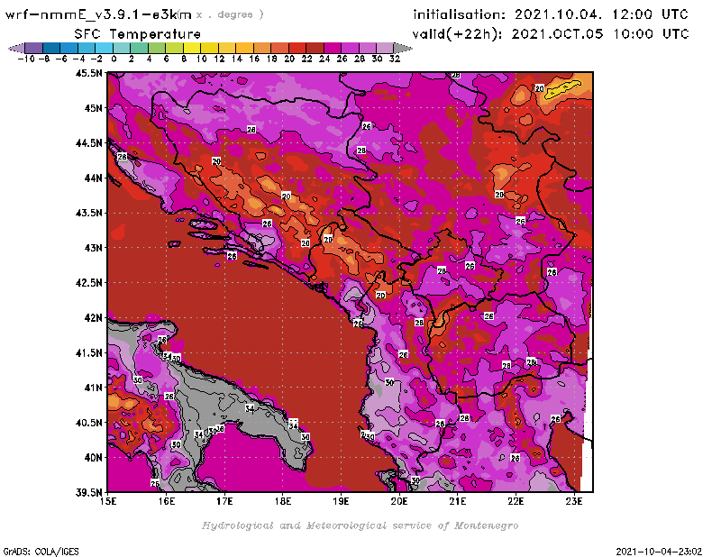
Task: Click the 15E longitude label
Action: click(x=108, y=501)
